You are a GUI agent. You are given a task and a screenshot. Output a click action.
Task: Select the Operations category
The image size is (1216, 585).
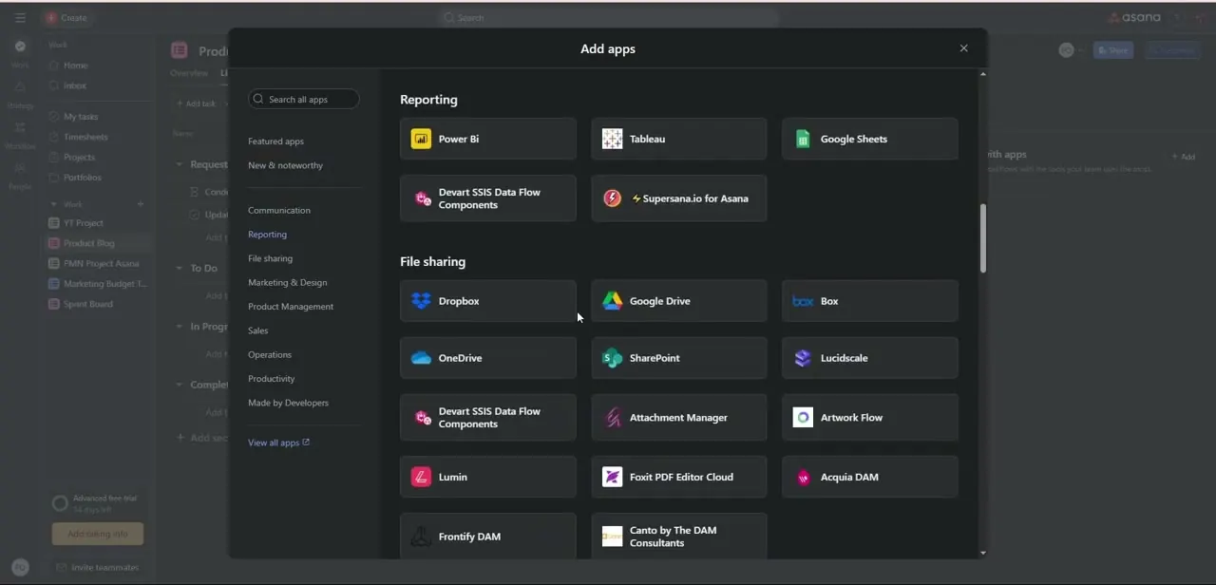pyautogui.click(x=270, y=354)
